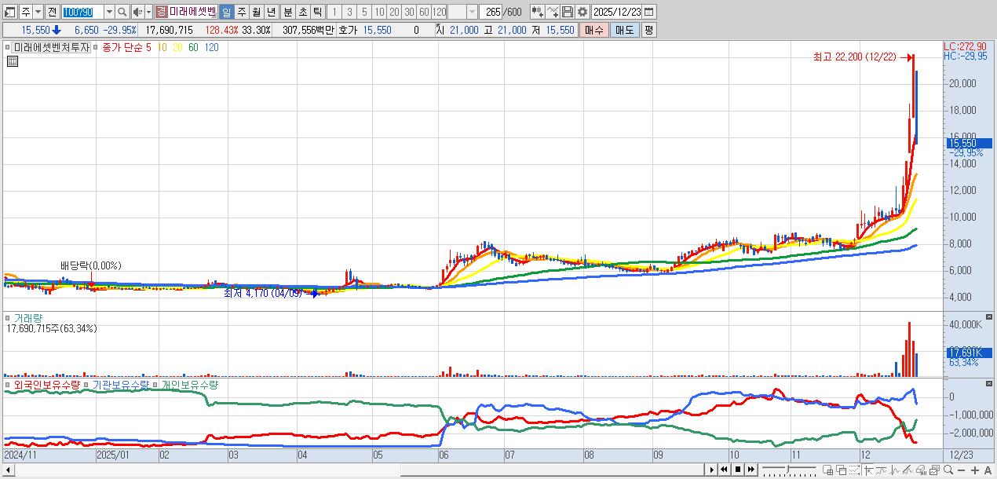Click the 매도 sell button
Image resolution: width=997 pixels, height=479 pixels.
tap(624, 30)
